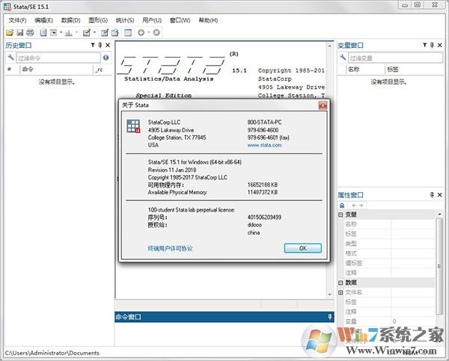This screenshot has width=449, height=361.
Task: Click the wrench icon in 历史窗口
Action: [10, 58]
